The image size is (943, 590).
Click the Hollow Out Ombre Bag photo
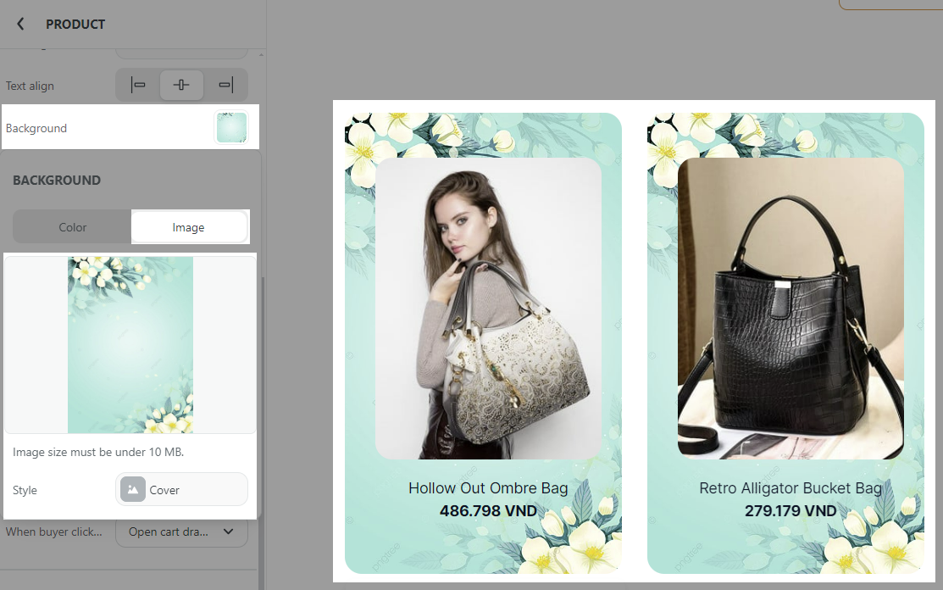click(488, 308)
